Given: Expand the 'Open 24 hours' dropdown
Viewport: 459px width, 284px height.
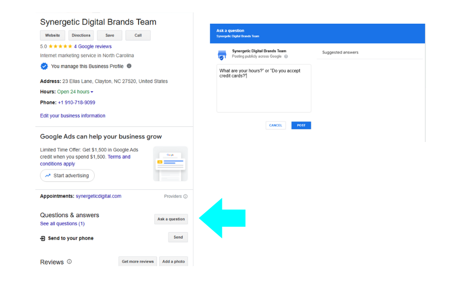Looking at the screenshot, I should point(92,92).
